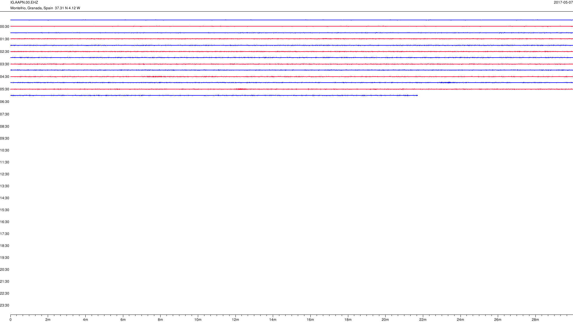Click the 00:30 time label
The image size is (573, 322).
pyautogui.click(x=4, y=27)
